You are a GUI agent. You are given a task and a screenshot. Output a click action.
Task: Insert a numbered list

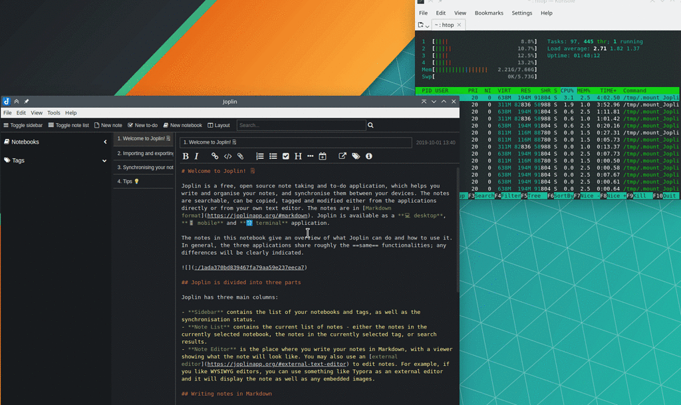point(260,156)
